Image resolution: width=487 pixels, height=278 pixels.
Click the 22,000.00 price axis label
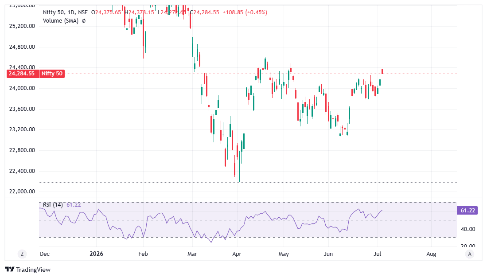(x=22, y=192)
